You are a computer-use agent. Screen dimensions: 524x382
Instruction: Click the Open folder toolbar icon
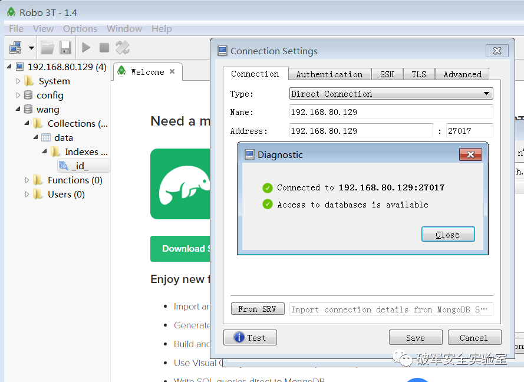[47, 48]
